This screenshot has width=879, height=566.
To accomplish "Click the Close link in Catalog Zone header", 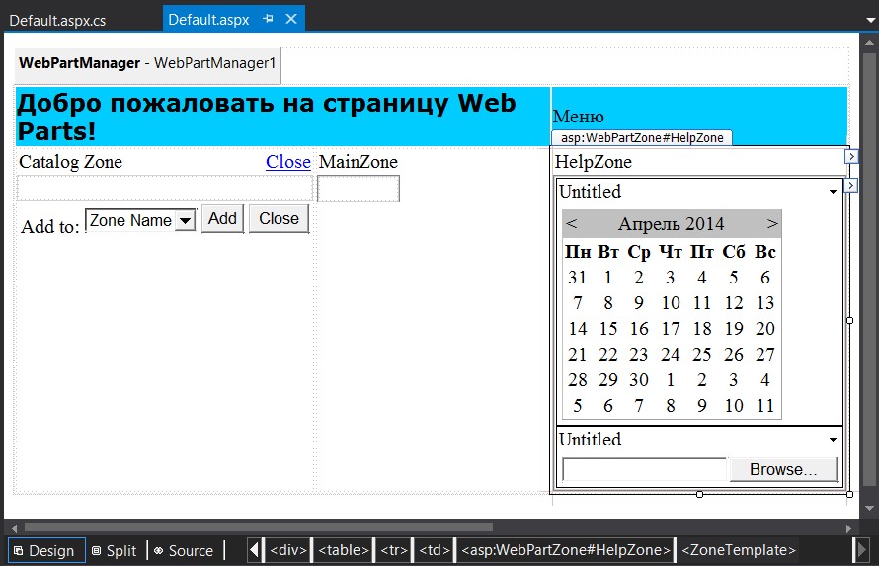I will point(288,162).
